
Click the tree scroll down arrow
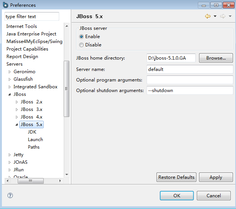point(67,175)
